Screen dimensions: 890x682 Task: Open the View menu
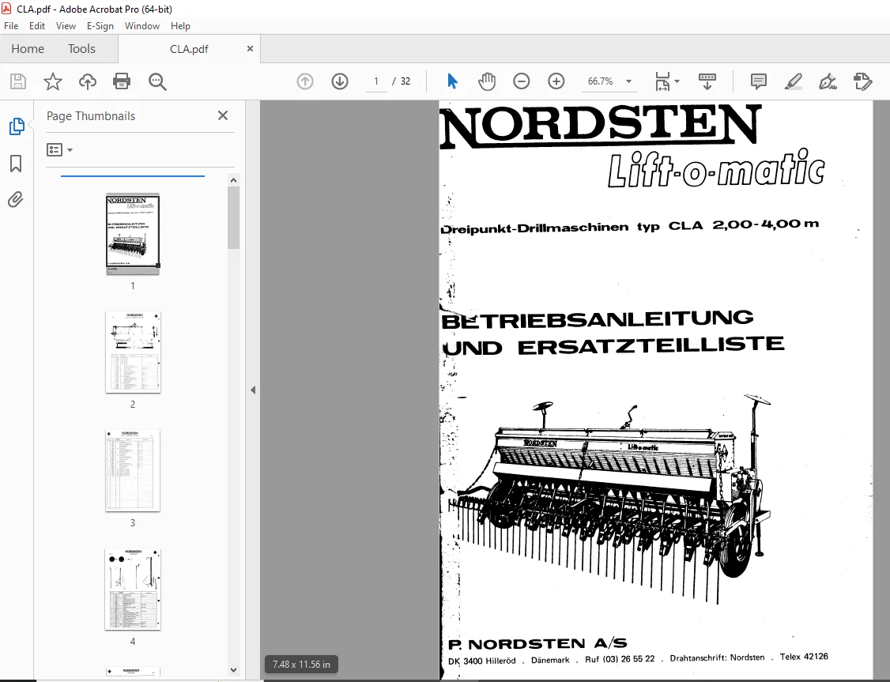coord(66,26)
